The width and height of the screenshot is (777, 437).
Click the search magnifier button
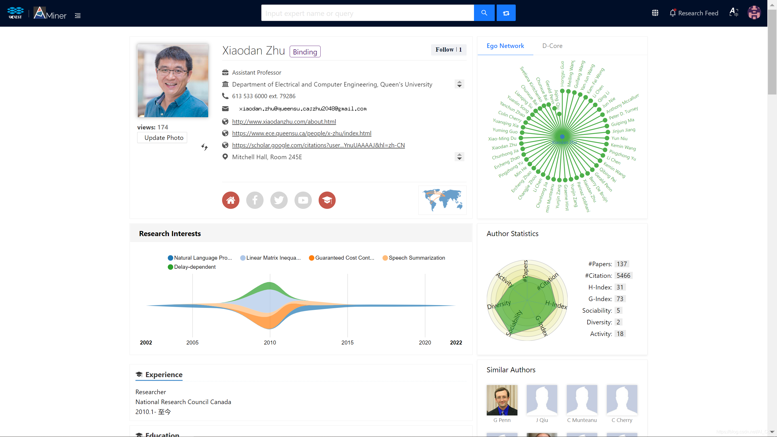pyautogui.click(x=484, y=13)
